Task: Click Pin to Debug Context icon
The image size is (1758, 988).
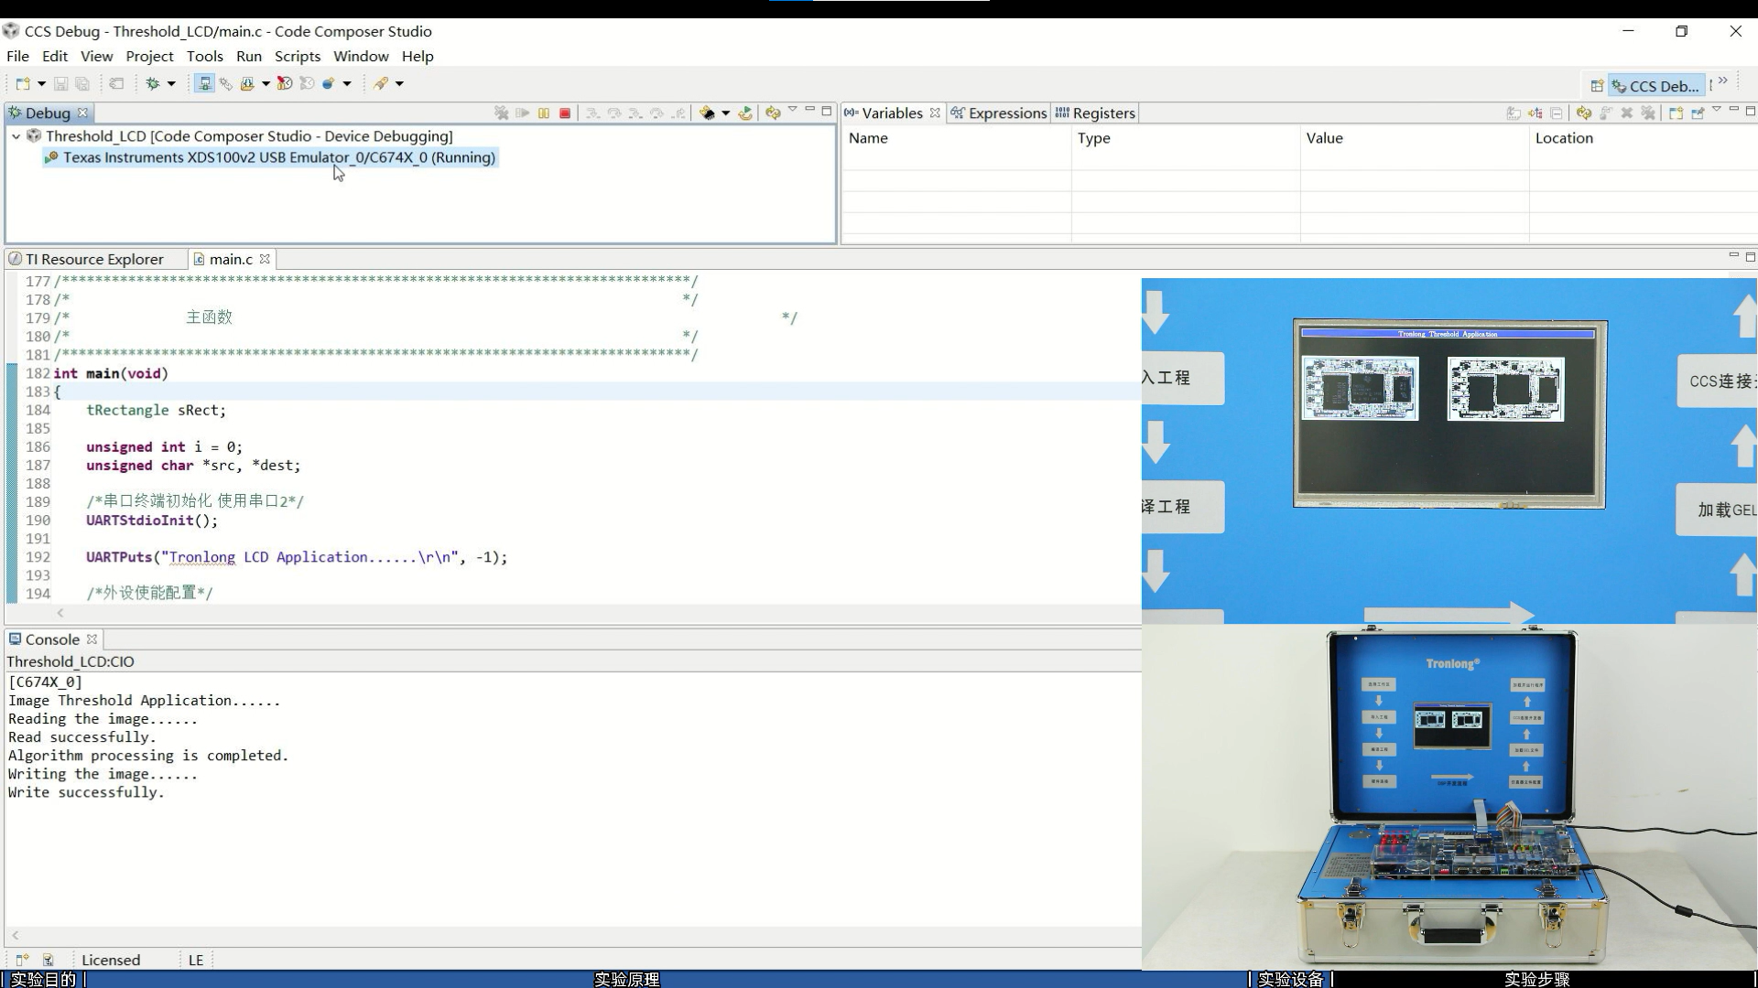Action: 1698,113
